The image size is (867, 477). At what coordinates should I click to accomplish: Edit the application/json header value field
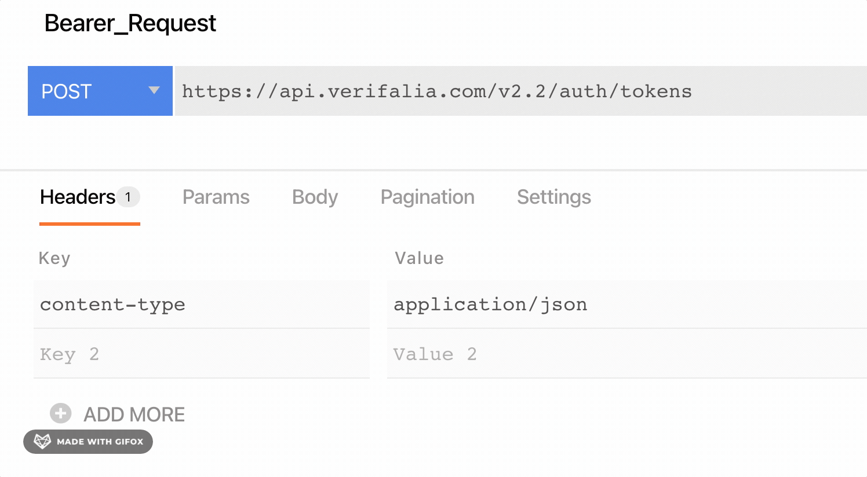[x=626, y=304]
